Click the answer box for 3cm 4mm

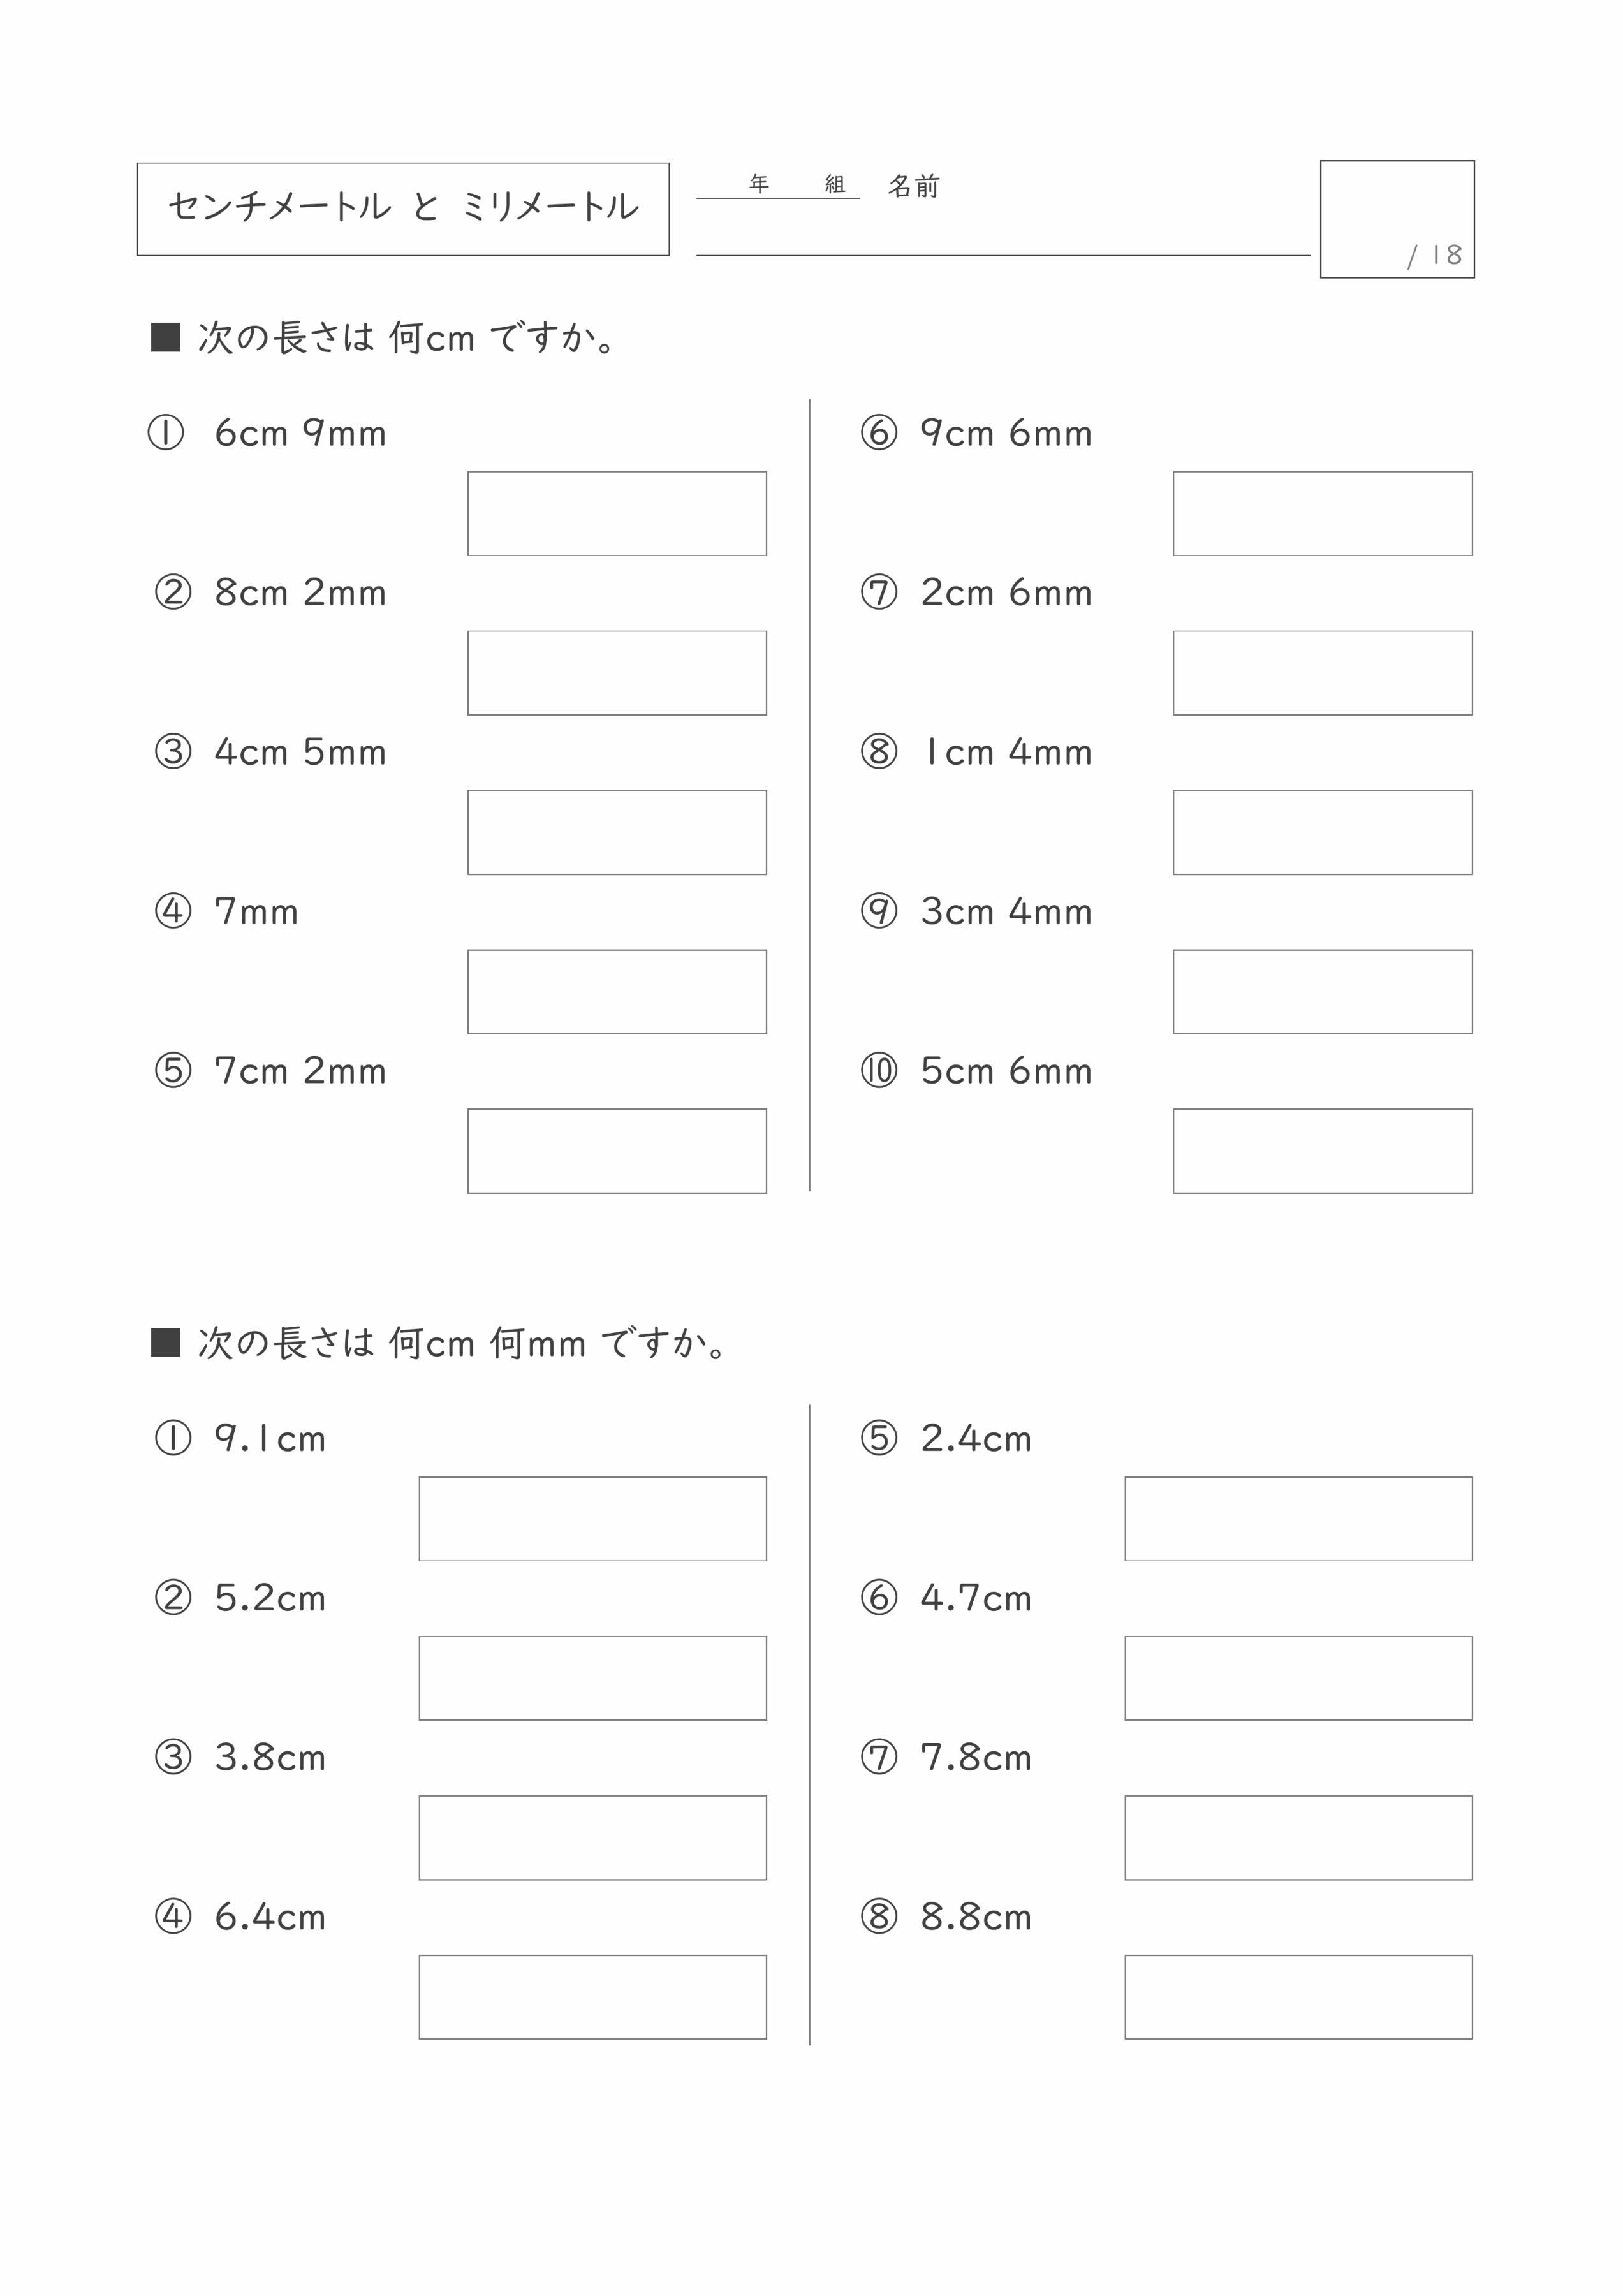coord(1323,992)
